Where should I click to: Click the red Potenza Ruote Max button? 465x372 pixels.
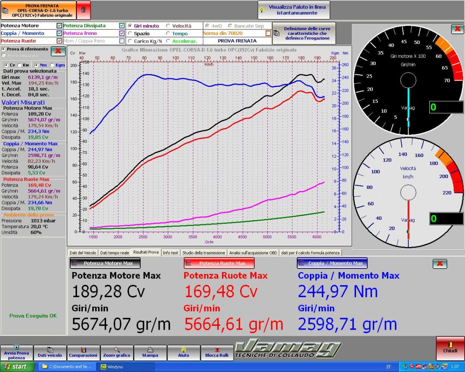click(x=219, y=263)
